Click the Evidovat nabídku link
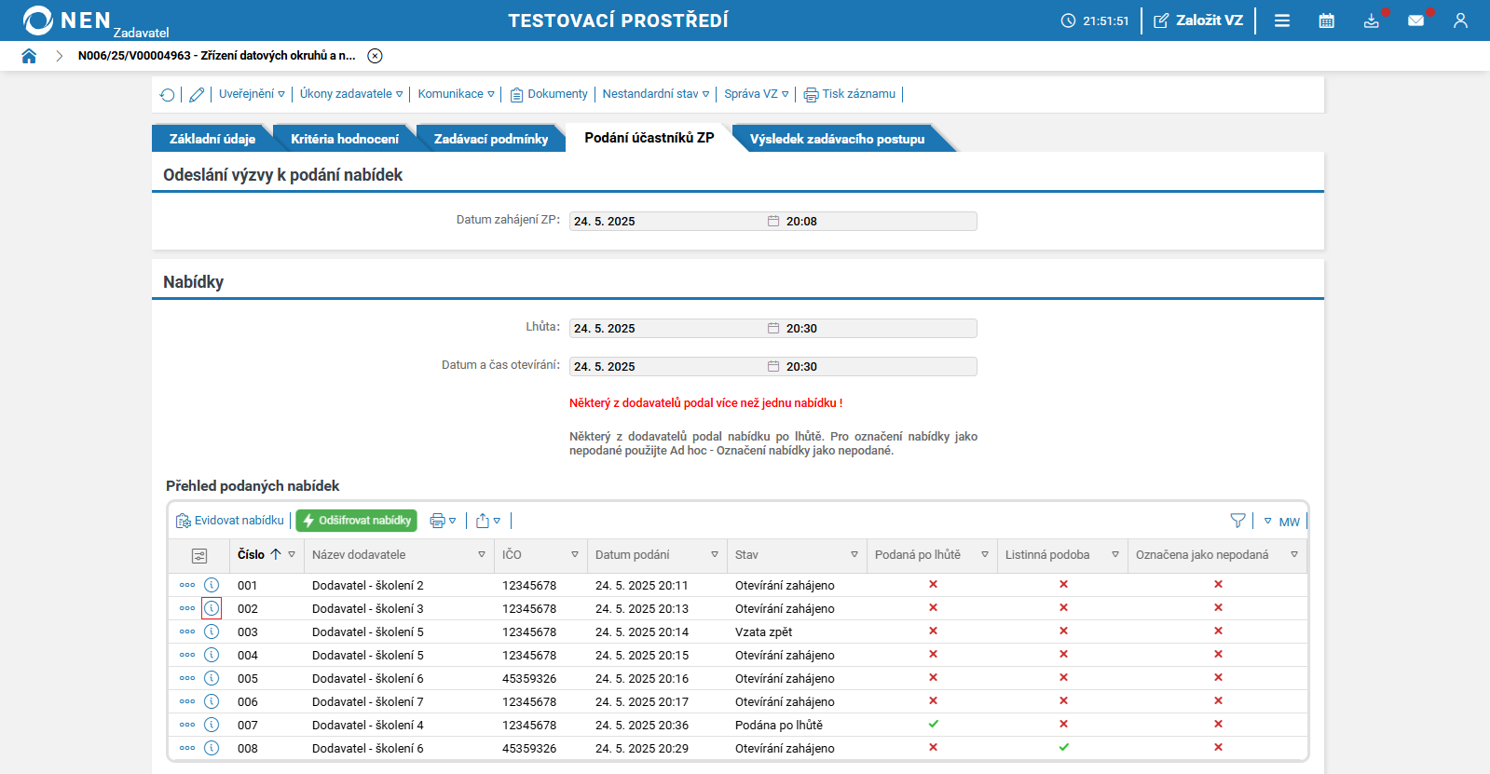Screen dimensions: 1490x774 [230, 521]
